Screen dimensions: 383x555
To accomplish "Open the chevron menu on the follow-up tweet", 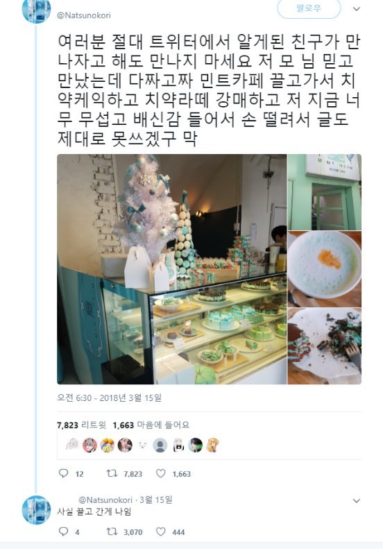I will point(357,501).
